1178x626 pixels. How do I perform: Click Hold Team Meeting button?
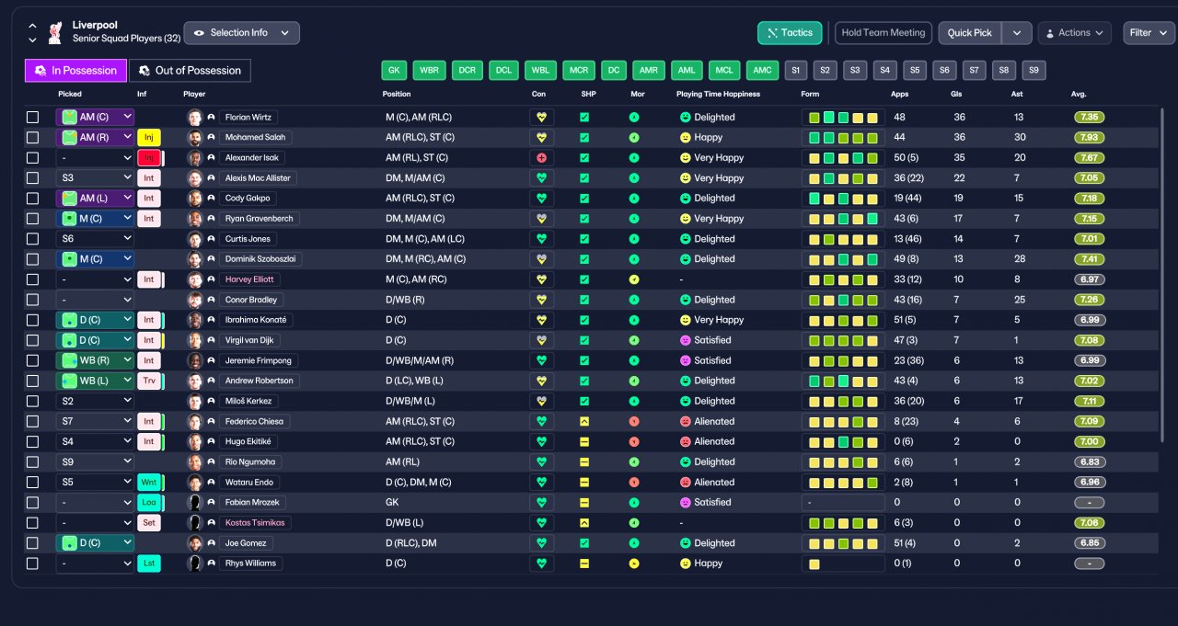883,33
